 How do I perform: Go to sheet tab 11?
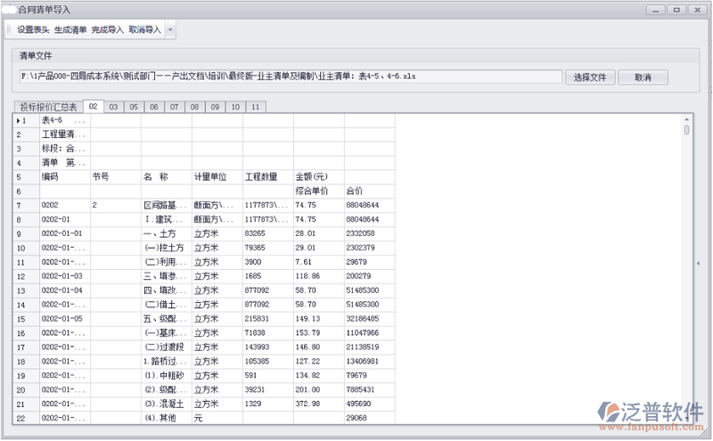(255, 107)
